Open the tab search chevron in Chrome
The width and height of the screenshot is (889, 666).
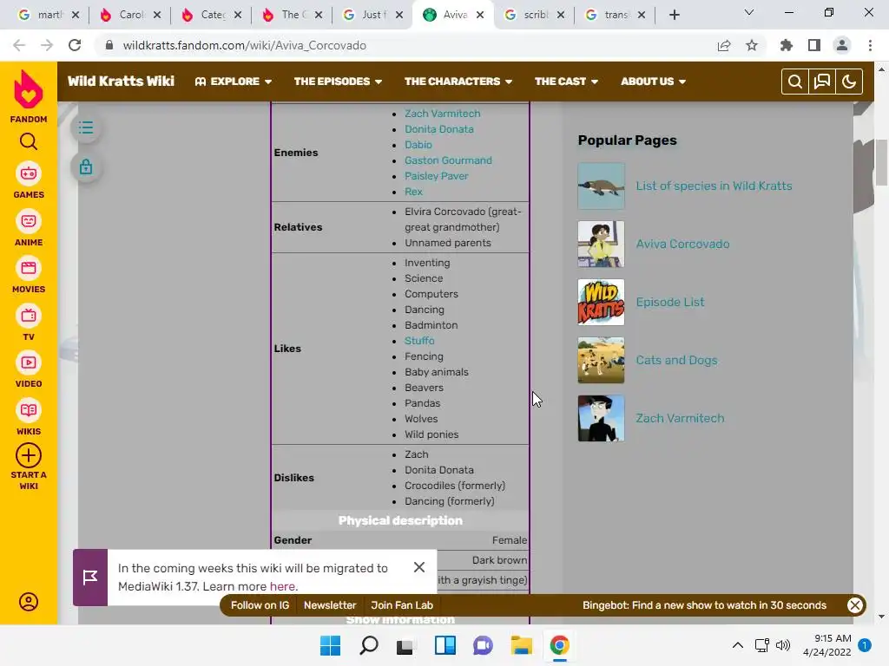(749, 13)
